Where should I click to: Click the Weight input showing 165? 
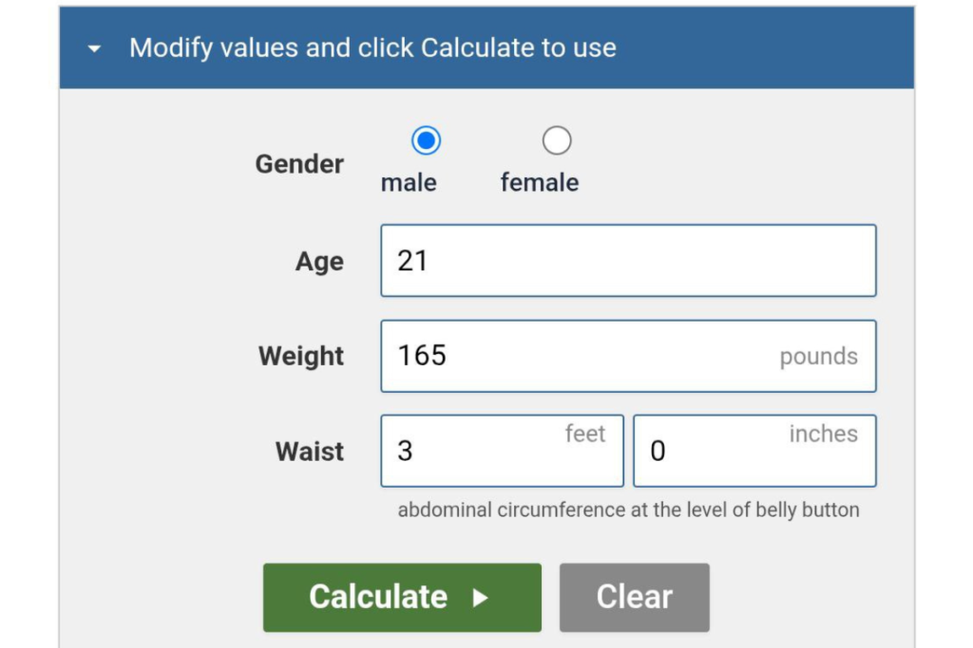tap(627, 356)
